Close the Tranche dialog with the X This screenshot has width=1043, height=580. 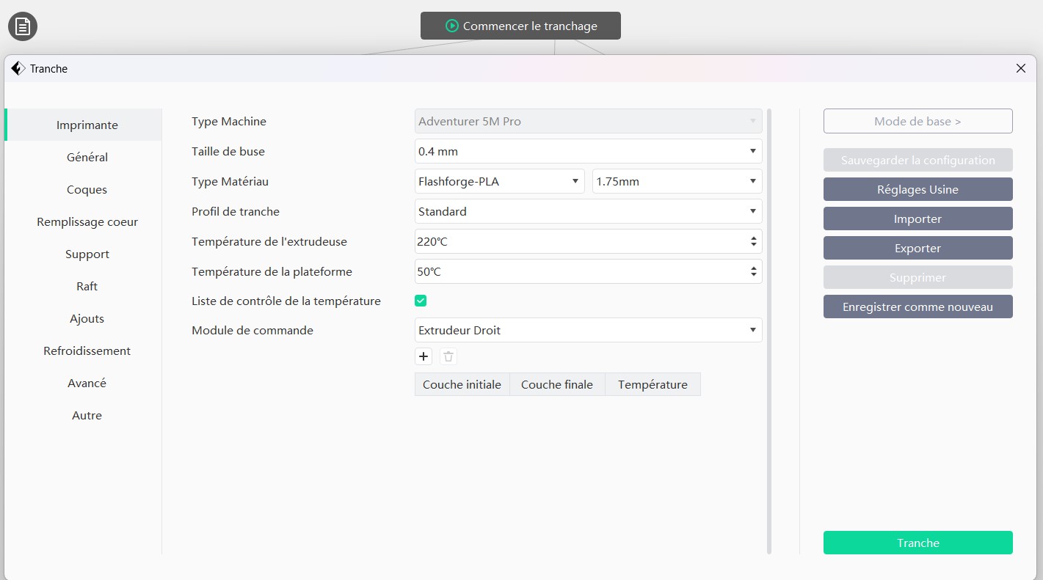tap(1021, 68)
